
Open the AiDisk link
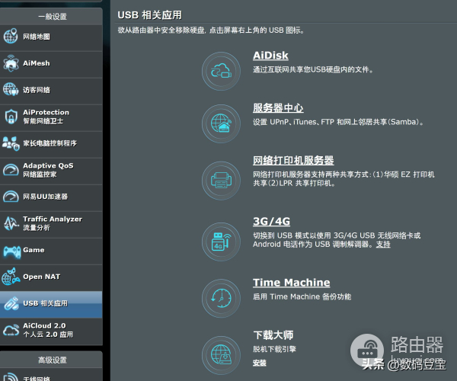tap(270, 56)
